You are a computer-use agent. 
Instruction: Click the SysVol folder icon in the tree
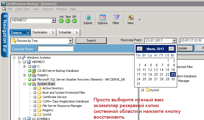(x=39, y=115)
